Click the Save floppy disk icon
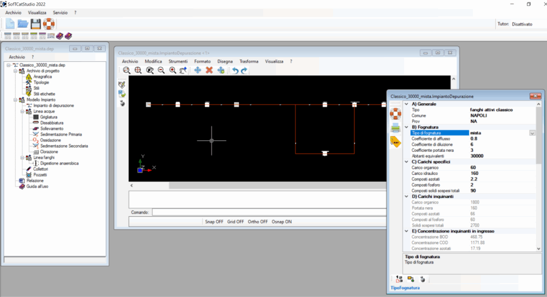 click(x=36, y=24)
